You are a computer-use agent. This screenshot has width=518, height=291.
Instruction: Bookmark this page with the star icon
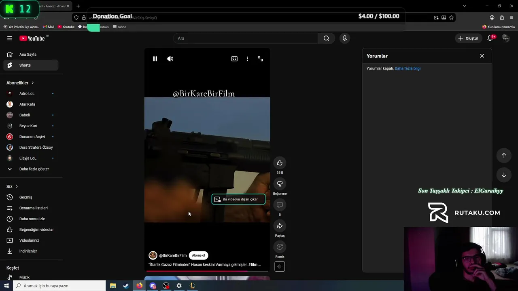(x=451, y=17)
